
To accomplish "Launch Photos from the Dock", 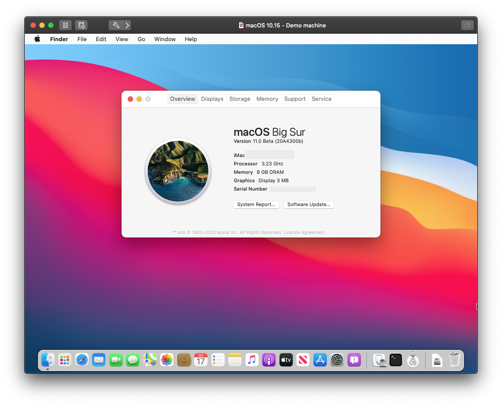I will [x=167, y=360].
